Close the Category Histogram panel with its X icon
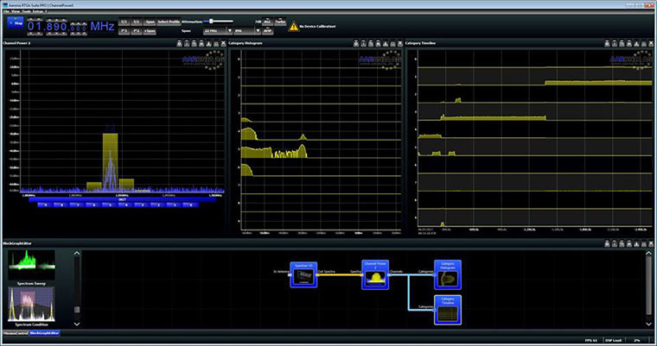Screen dimensions: 657x346 point(400,43)
